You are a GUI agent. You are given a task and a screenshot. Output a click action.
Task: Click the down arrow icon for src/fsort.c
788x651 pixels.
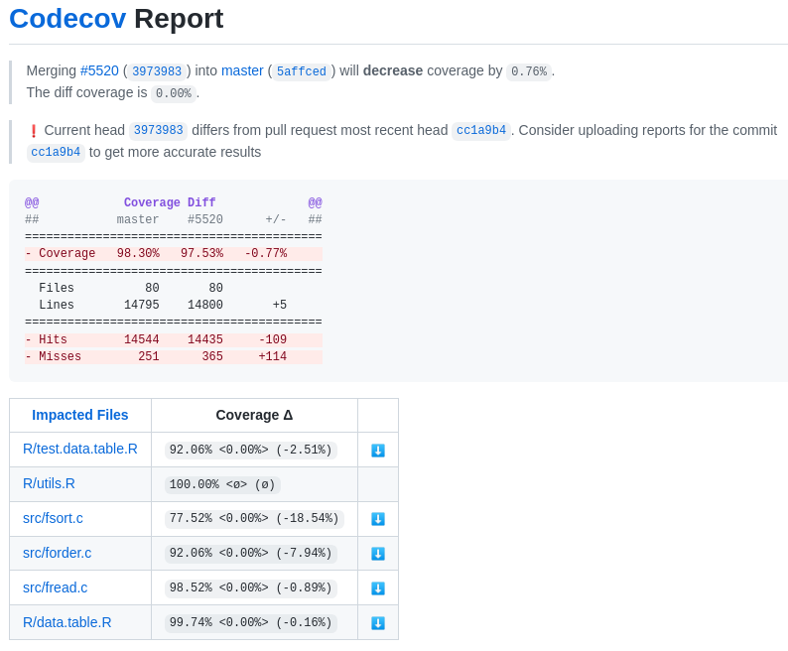pos(378,519)
